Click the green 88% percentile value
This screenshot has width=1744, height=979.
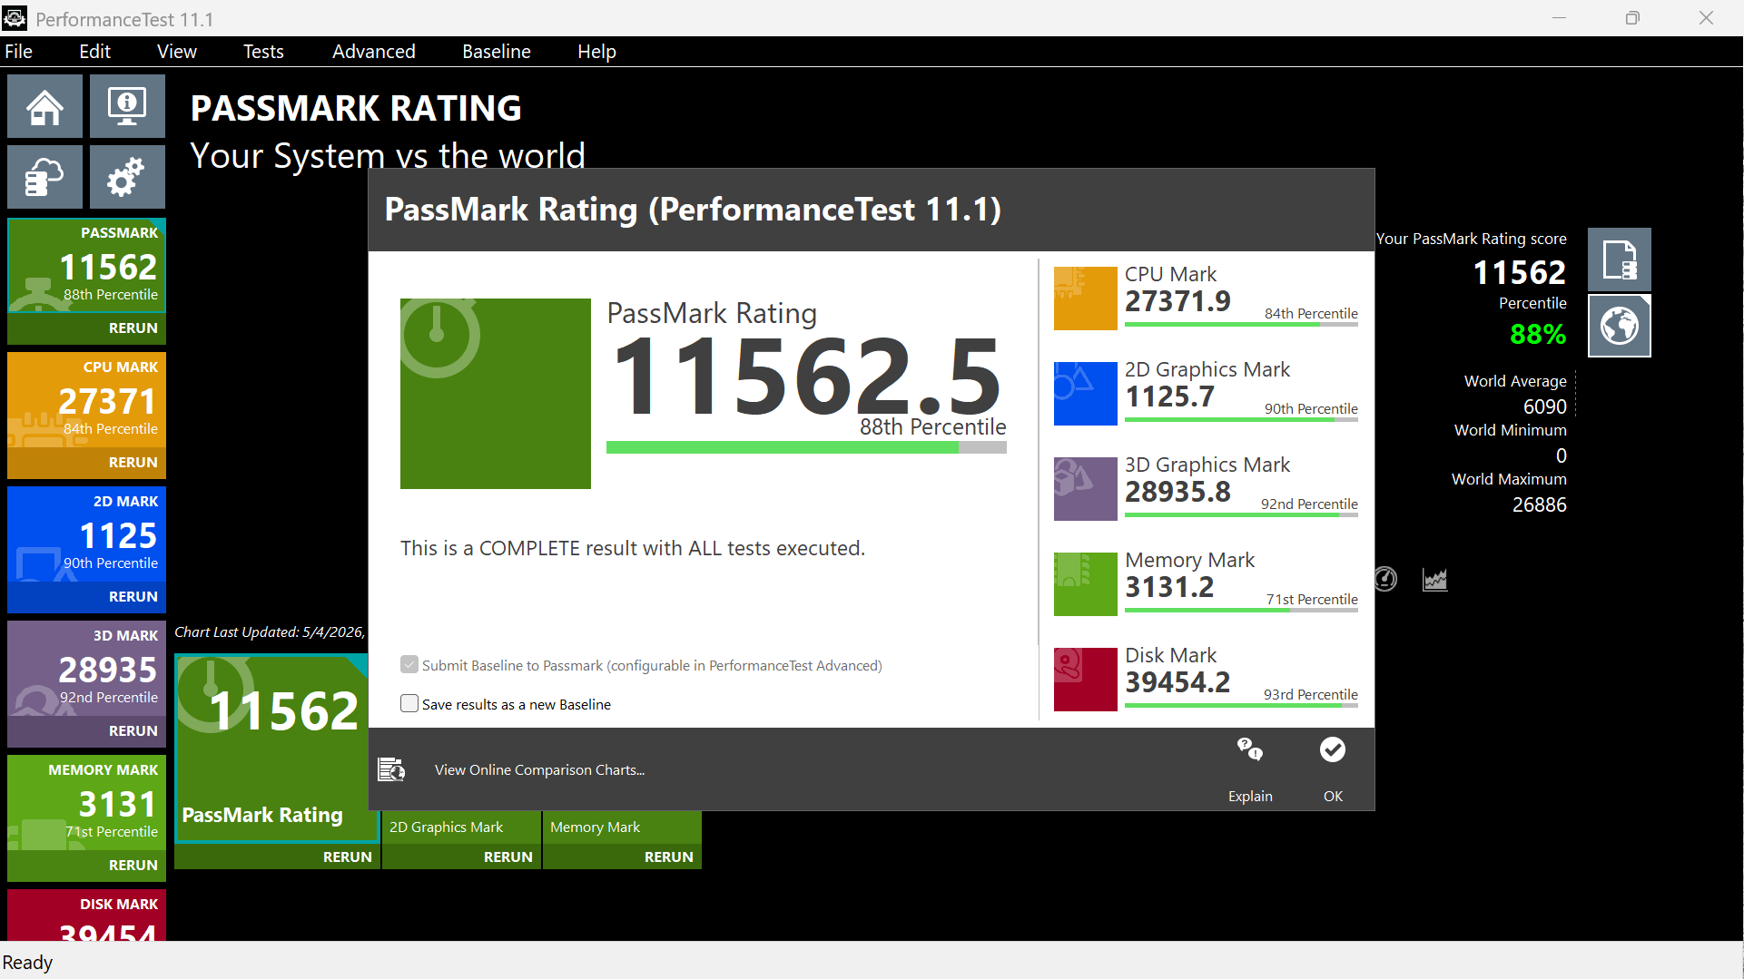[x=1538, y=335]
